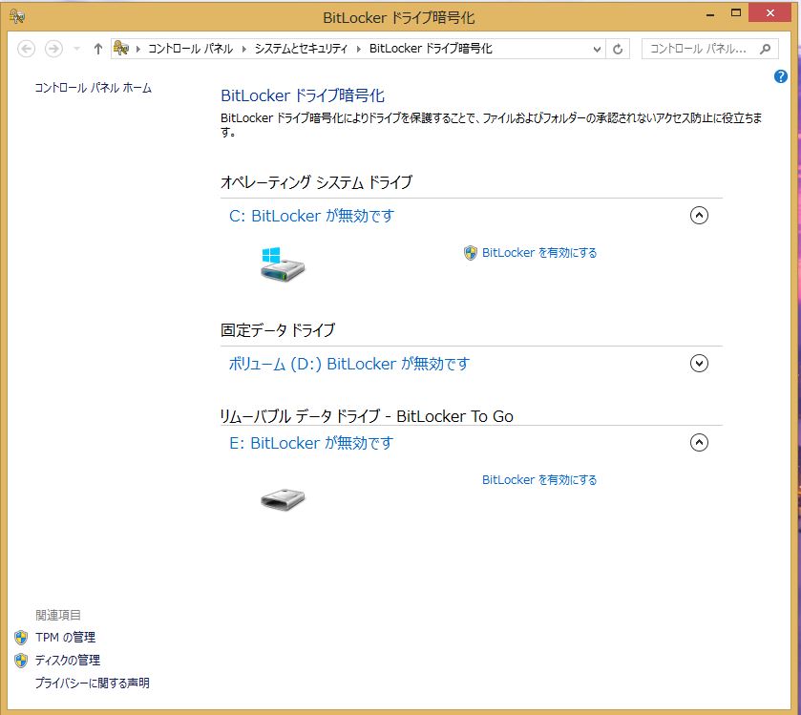Select コントロール パネル in the breadcrumb
801x715 pixels.
tap(190, 49)
